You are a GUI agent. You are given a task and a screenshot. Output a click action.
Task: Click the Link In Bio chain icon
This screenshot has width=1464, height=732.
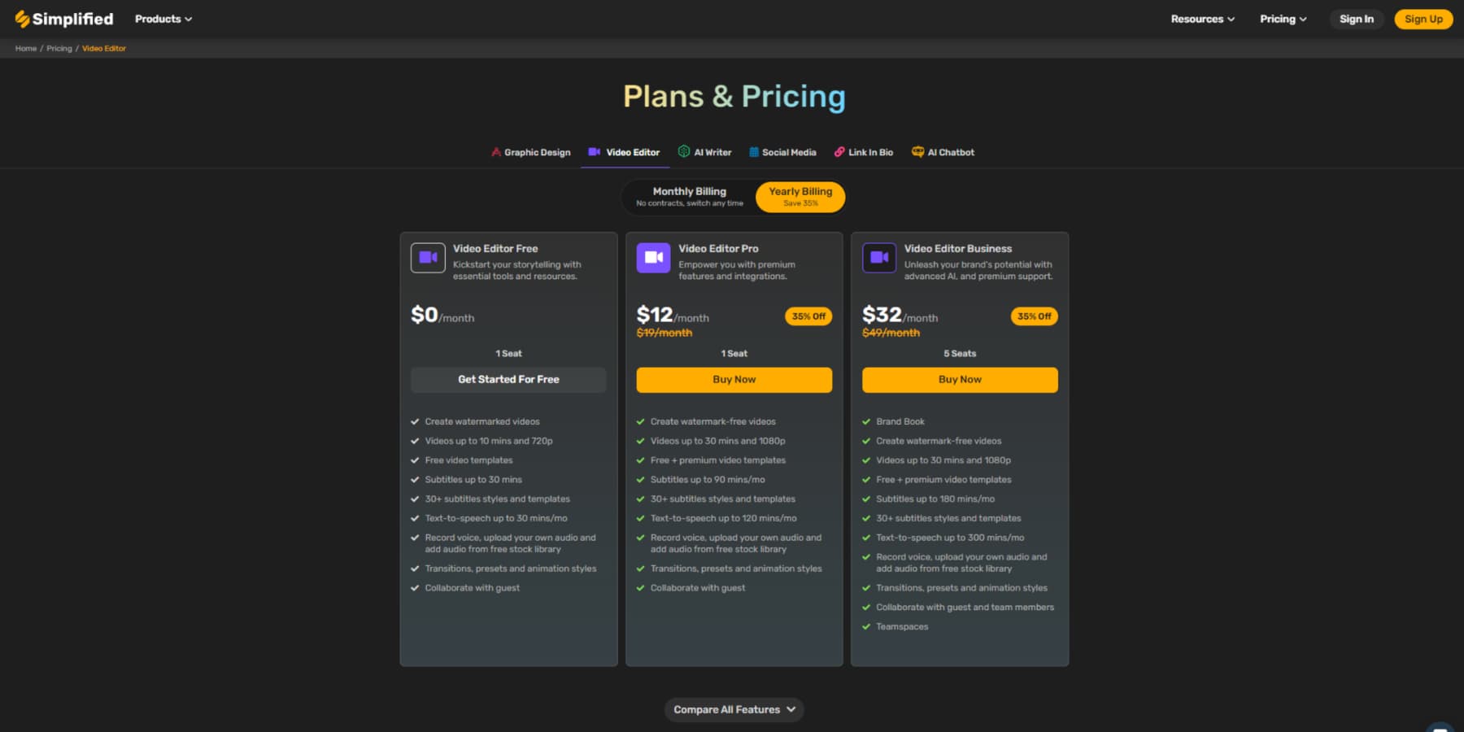[x=840, y=151]
